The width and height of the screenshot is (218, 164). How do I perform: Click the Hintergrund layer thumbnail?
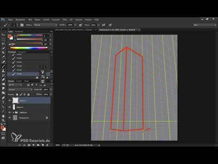pos(15,118)
